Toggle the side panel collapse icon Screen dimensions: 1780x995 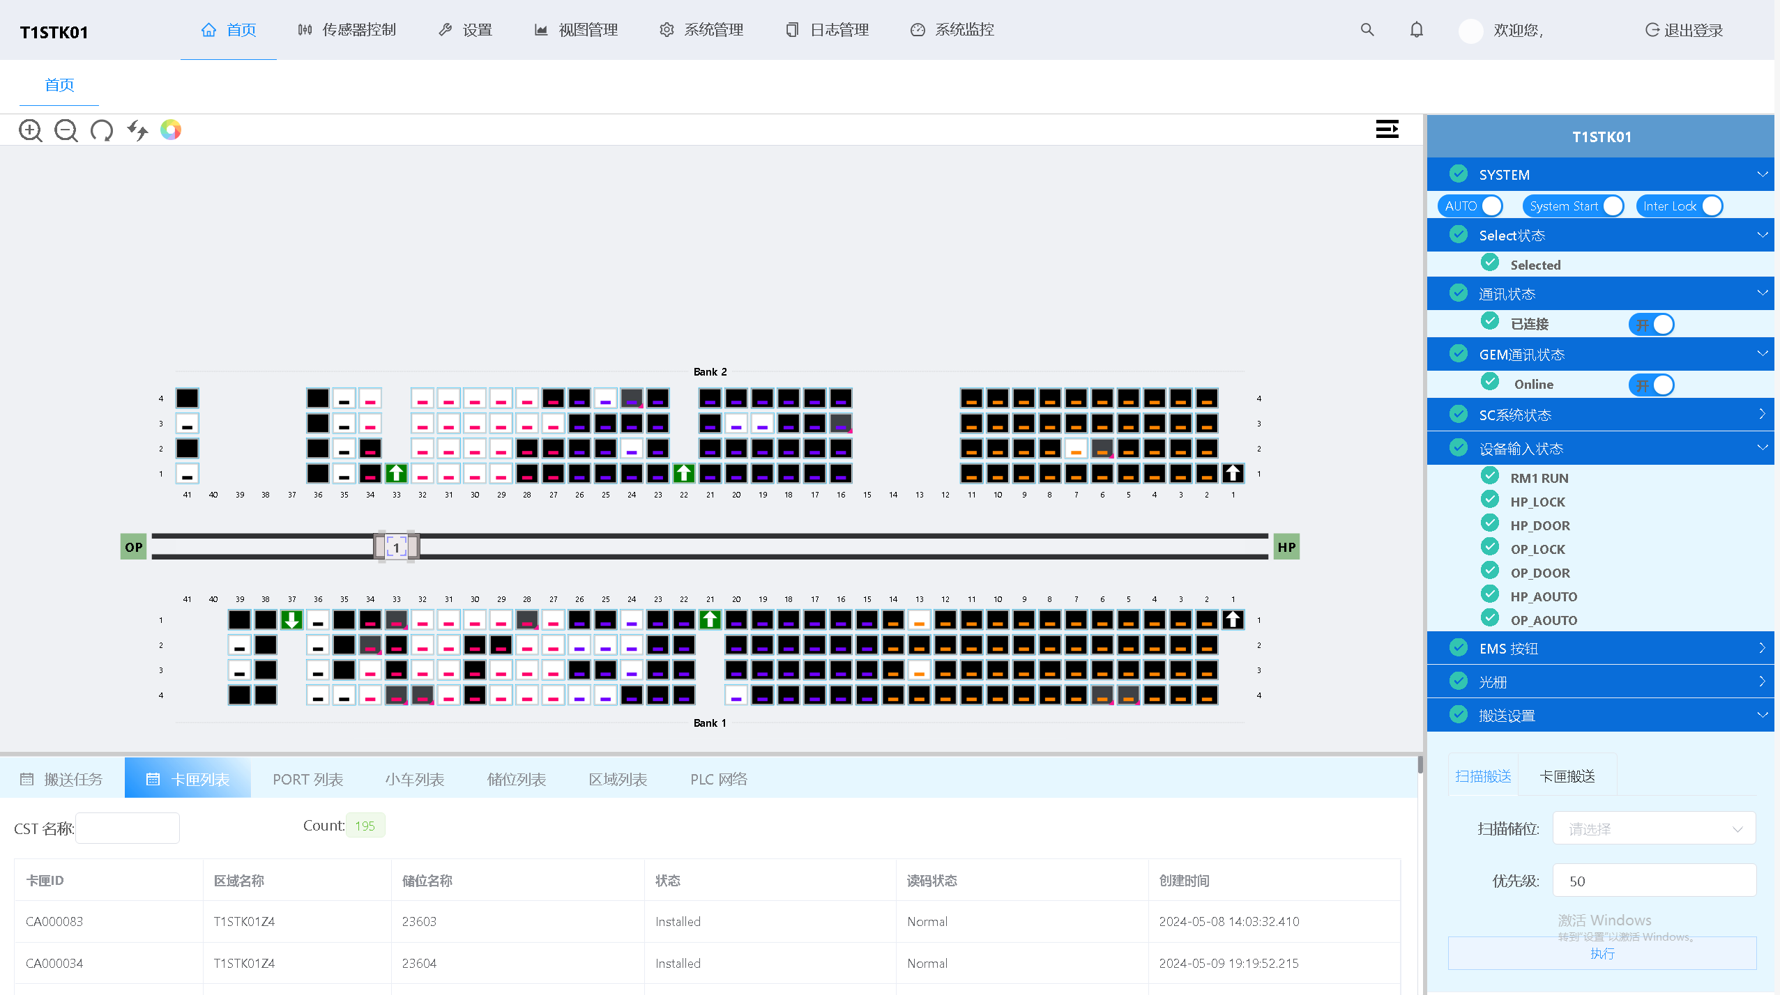tap(1387, 129)
